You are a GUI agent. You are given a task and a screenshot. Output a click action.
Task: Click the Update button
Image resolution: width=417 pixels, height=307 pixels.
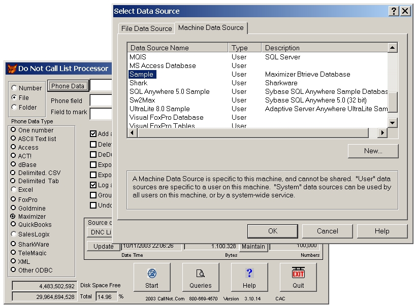tap(104, 247)
